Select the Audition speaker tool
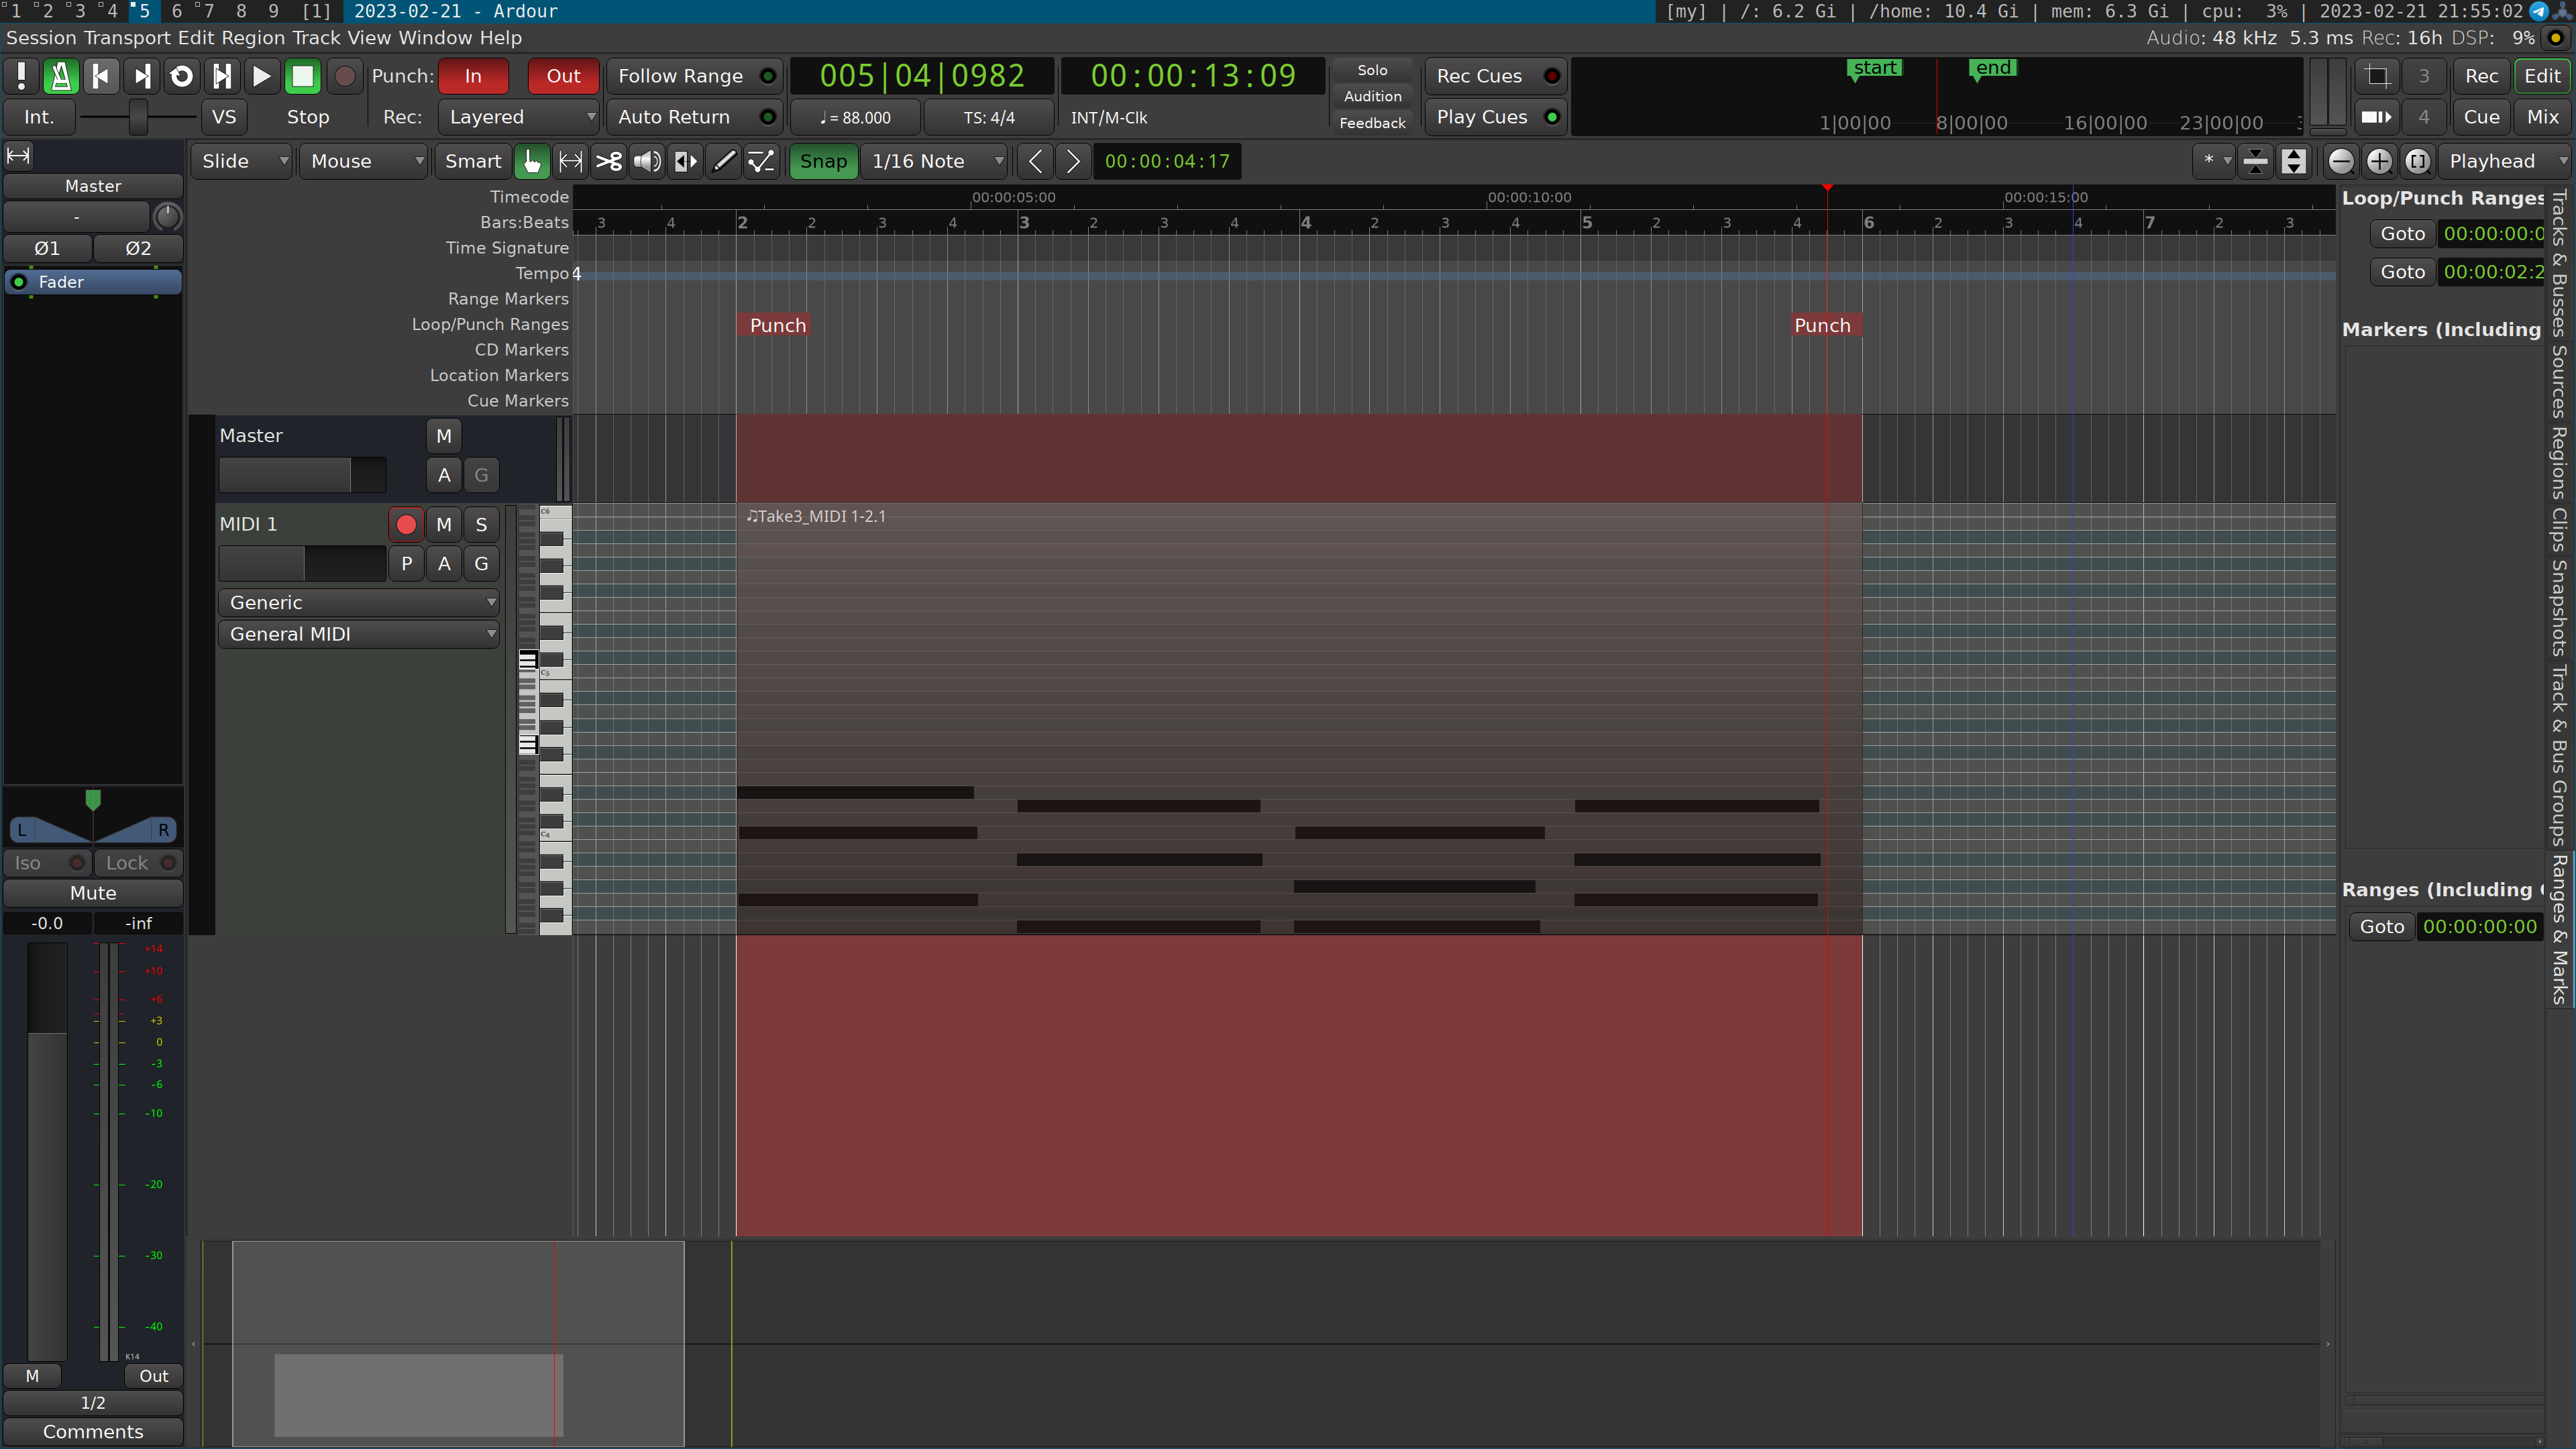 [647, 161]
